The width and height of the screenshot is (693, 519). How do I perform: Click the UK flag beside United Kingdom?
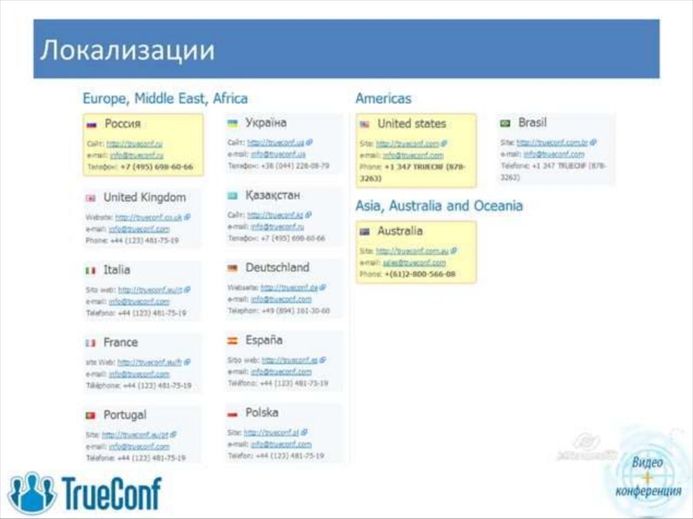pyautogui.click(x=91, y=199)
